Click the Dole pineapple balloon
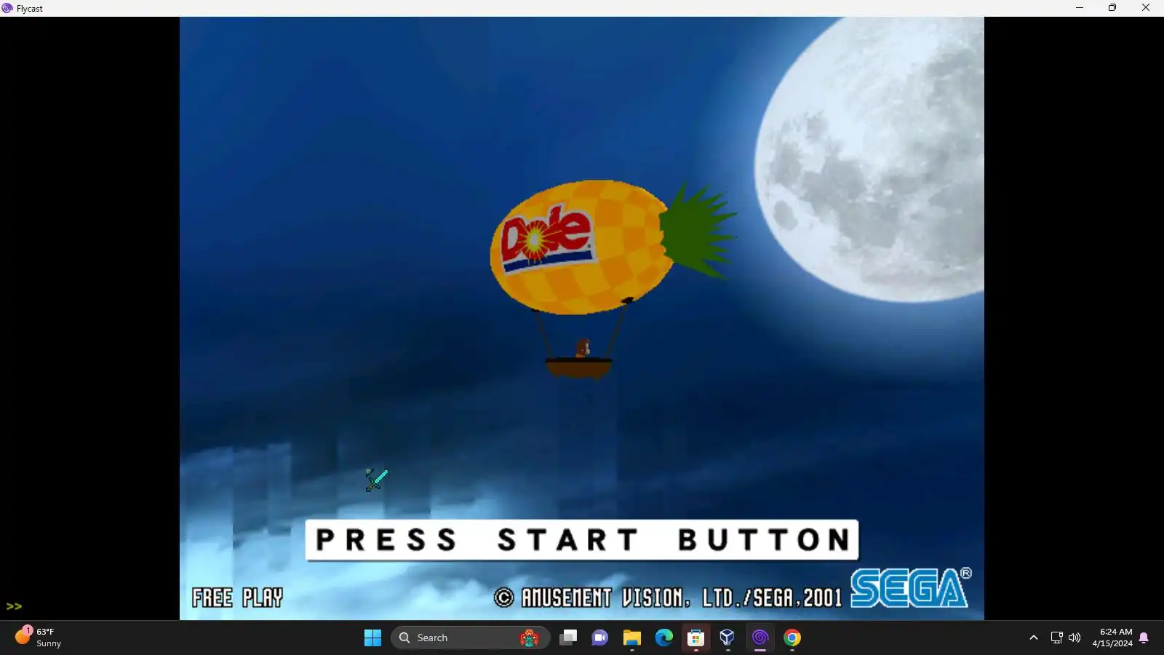The width and height of the screenshot is (1164, 655). tap(615, 248)
